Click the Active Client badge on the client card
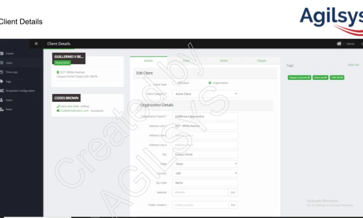Viewport: 363px width, 218px height. pyautogui.click(x=62, y=63)
